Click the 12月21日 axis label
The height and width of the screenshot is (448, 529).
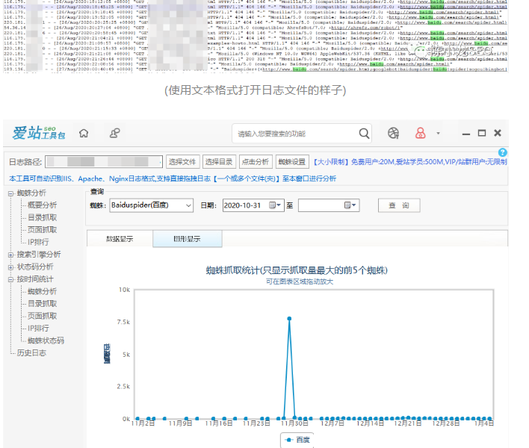408,423
